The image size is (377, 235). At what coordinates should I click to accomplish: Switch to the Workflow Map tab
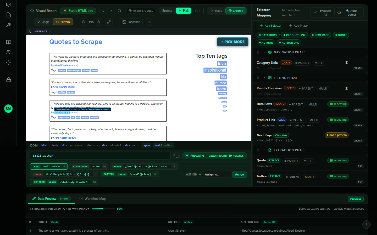[92, 199]
